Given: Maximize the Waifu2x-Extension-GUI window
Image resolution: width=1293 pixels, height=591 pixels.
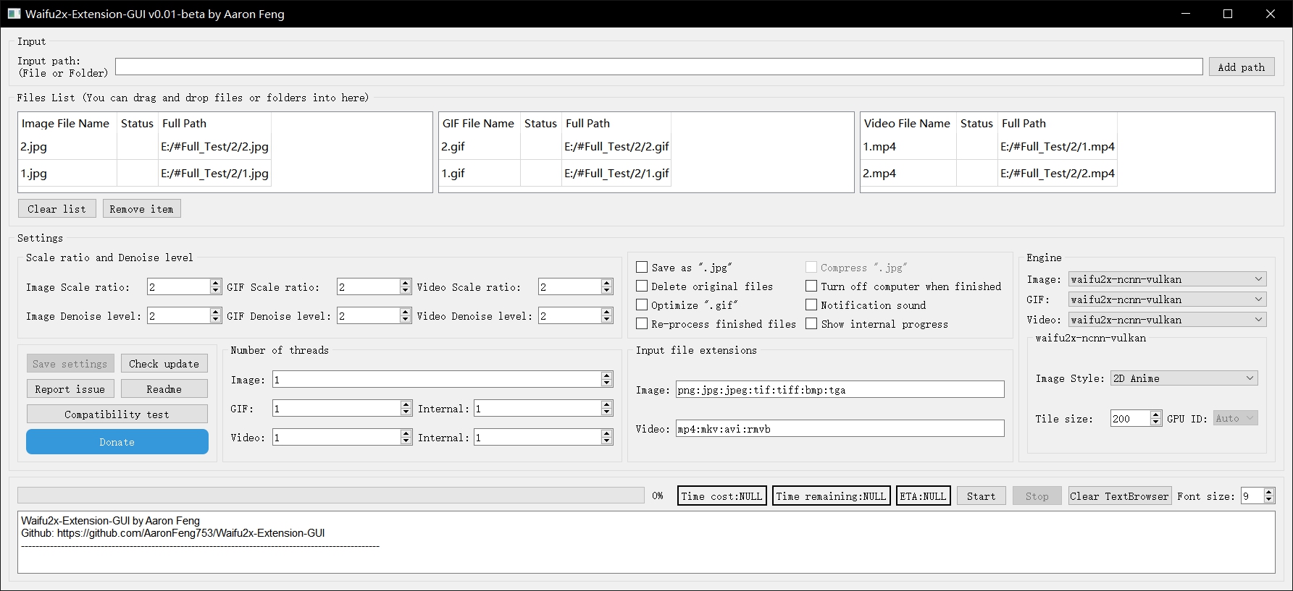Looking at the screenshot, I should coord(1228,14).
